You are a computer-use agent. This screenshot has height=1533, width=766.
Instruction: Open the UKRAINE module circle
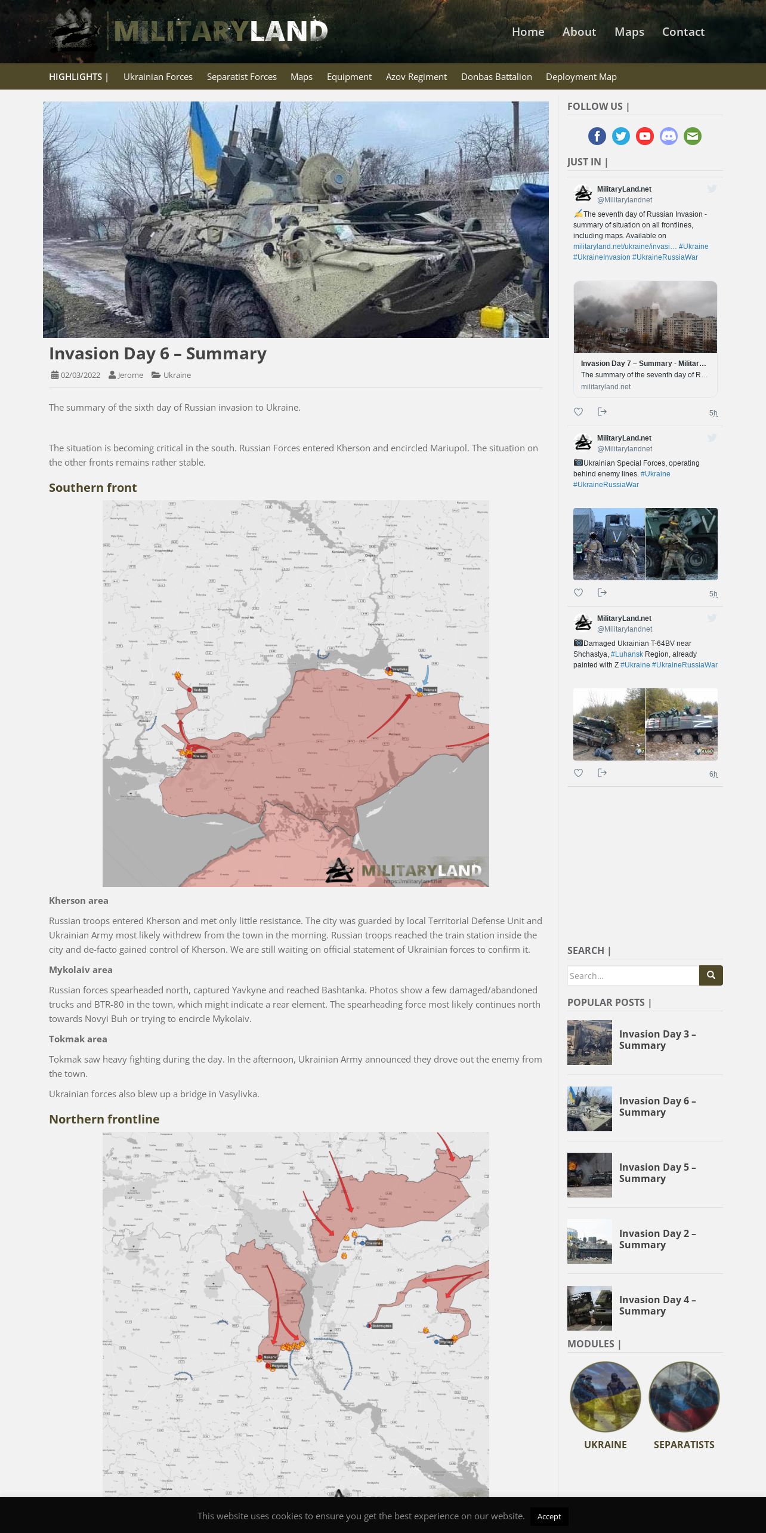pos(606,1397)
